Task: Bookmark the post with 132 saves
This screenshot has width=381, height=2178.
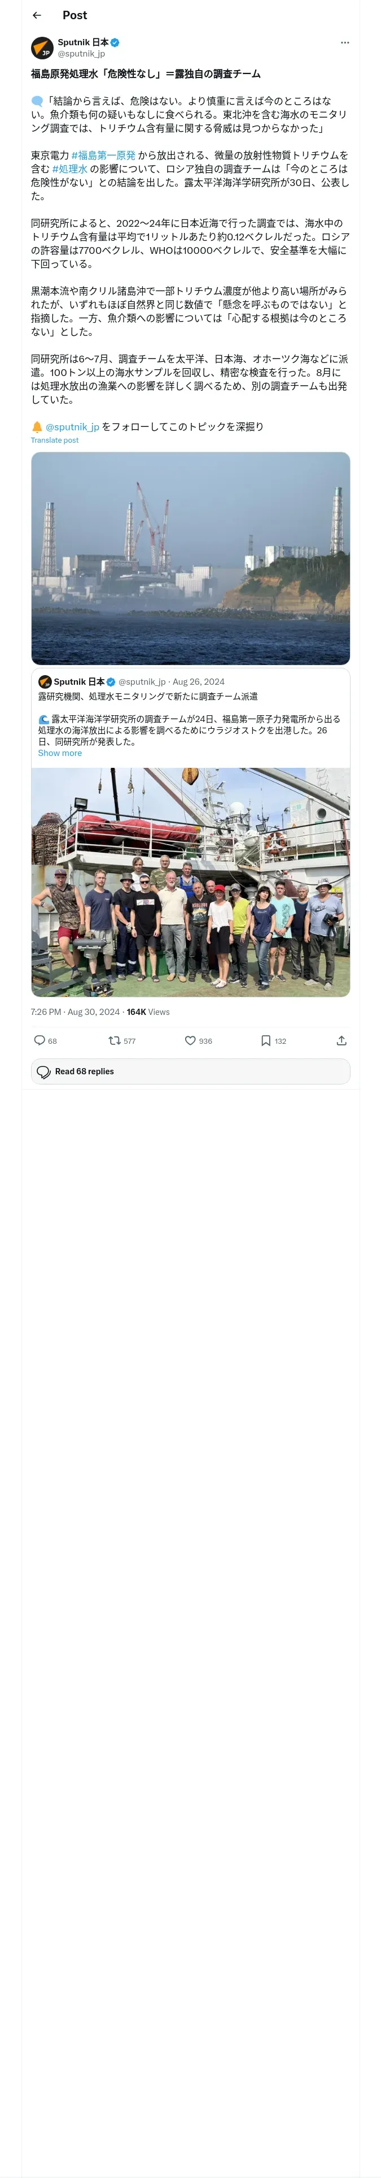Action: 273,1041
